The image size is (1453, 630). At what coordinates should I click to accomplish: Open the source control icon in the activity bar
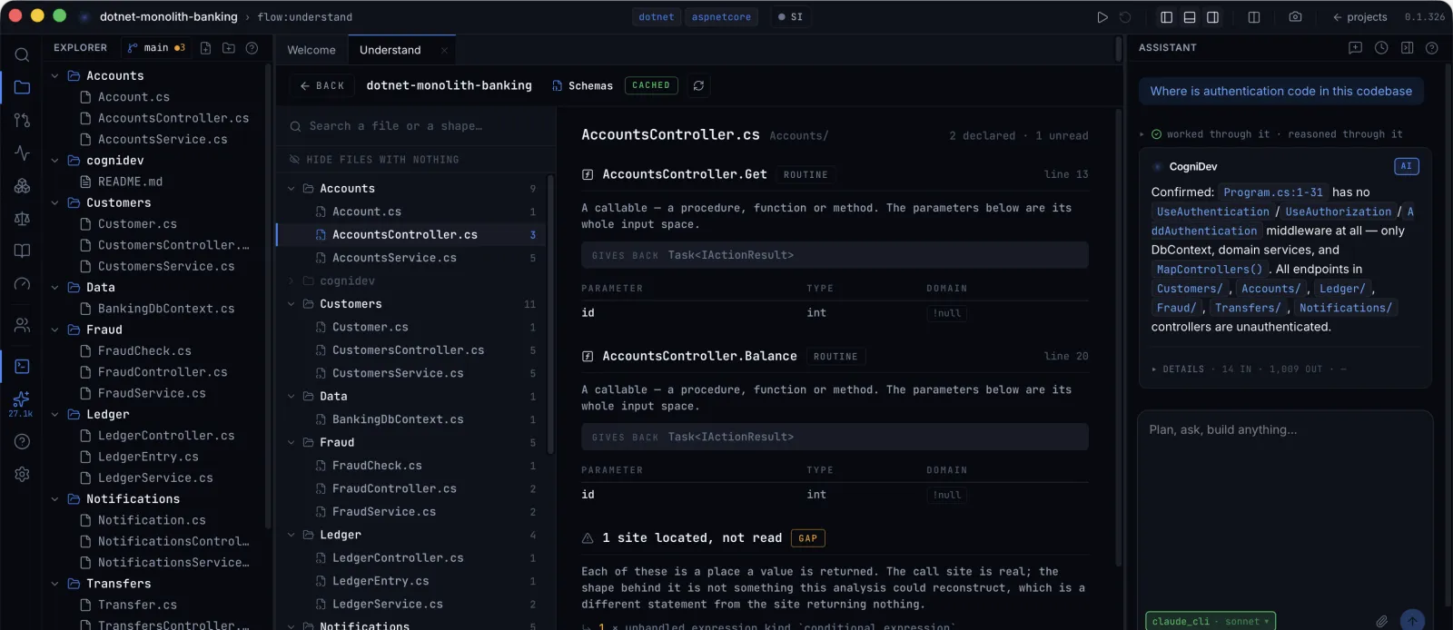tap(22, 120)
